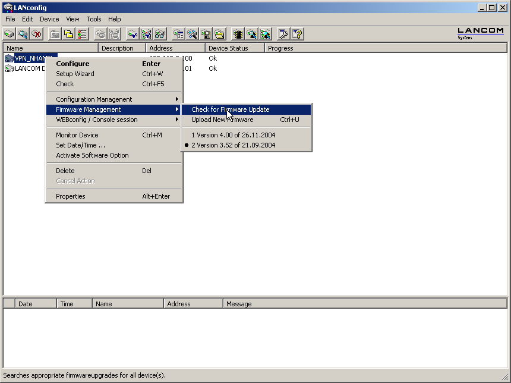511x383 pixels.
Task: Click the question mark Help toolbar icon
Action: 297,34
